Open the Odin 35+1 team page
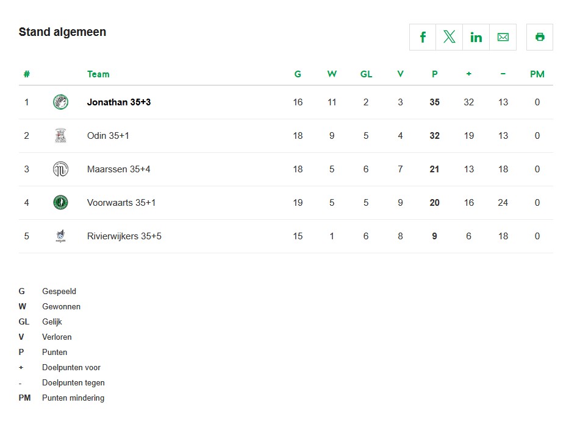Image resolution: width=566 pixels, height=425 pixels. coord(108,136)
